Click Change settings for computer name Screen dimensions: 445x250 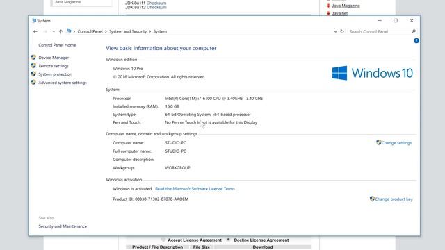point(396,143)
